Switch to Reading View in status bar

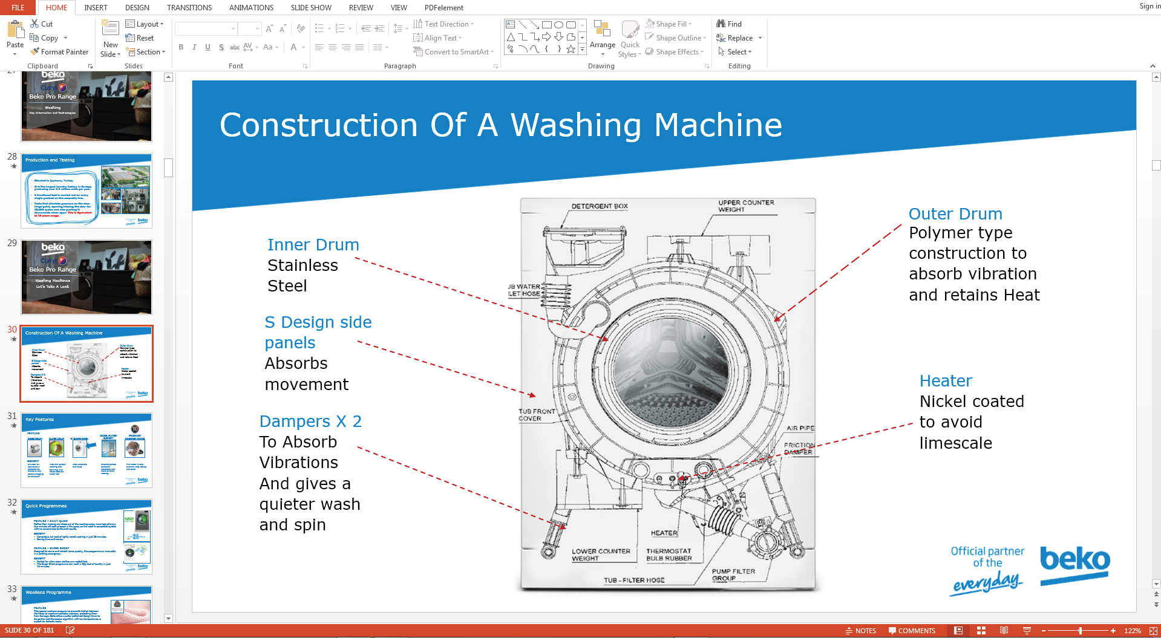pyautogui.click(x=1004, y=631)
